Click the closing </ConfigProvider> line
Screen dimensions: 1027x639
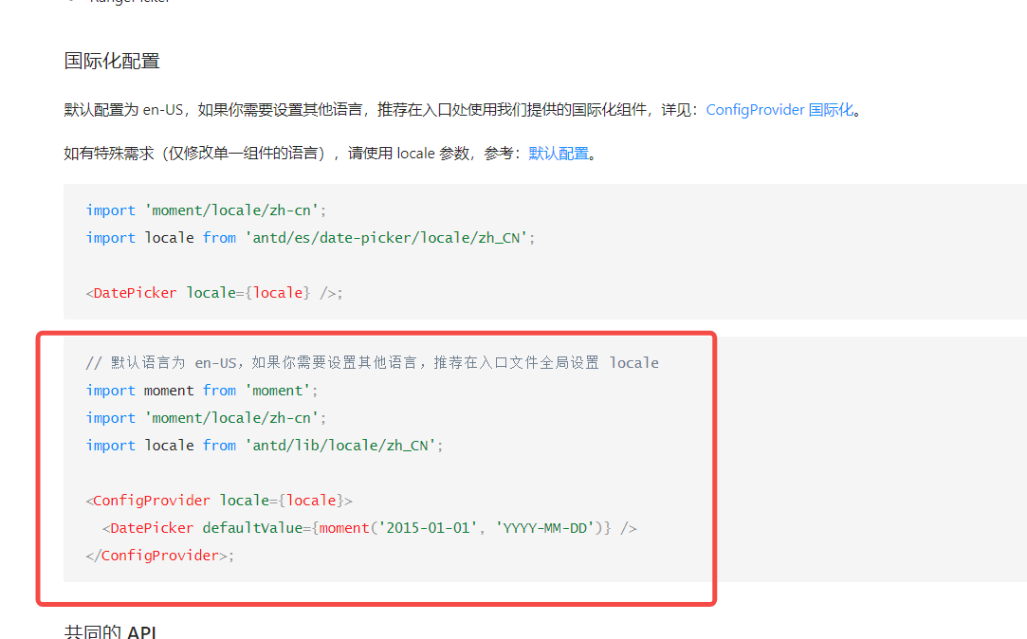click(x=160, y=556)
